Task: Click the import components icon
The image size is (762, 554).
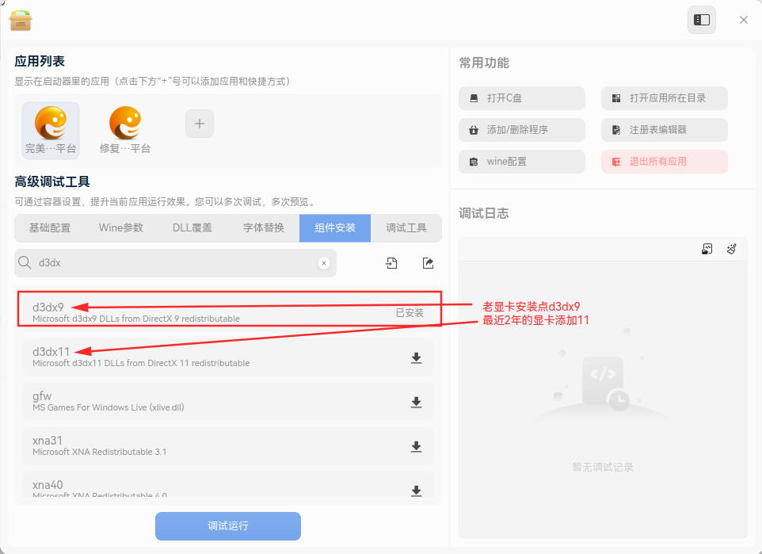Action: tap(391, 263)
